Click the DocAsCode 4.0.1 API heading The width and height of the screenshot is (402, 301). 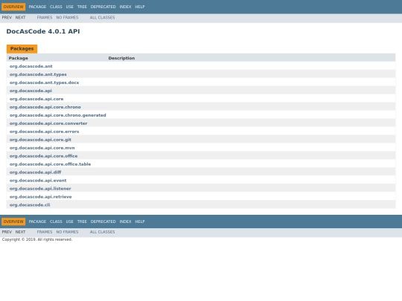point(43,31)
